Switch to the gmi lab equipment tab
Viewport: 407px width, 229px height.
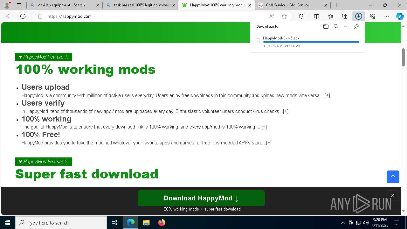[65, 5]
